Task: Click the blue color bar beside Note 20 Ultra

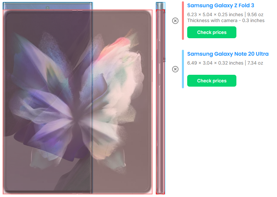Action: pos(183,69)
